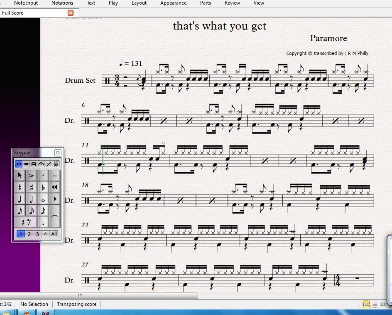Select voice 1 on Keypad

click(21, 234)
